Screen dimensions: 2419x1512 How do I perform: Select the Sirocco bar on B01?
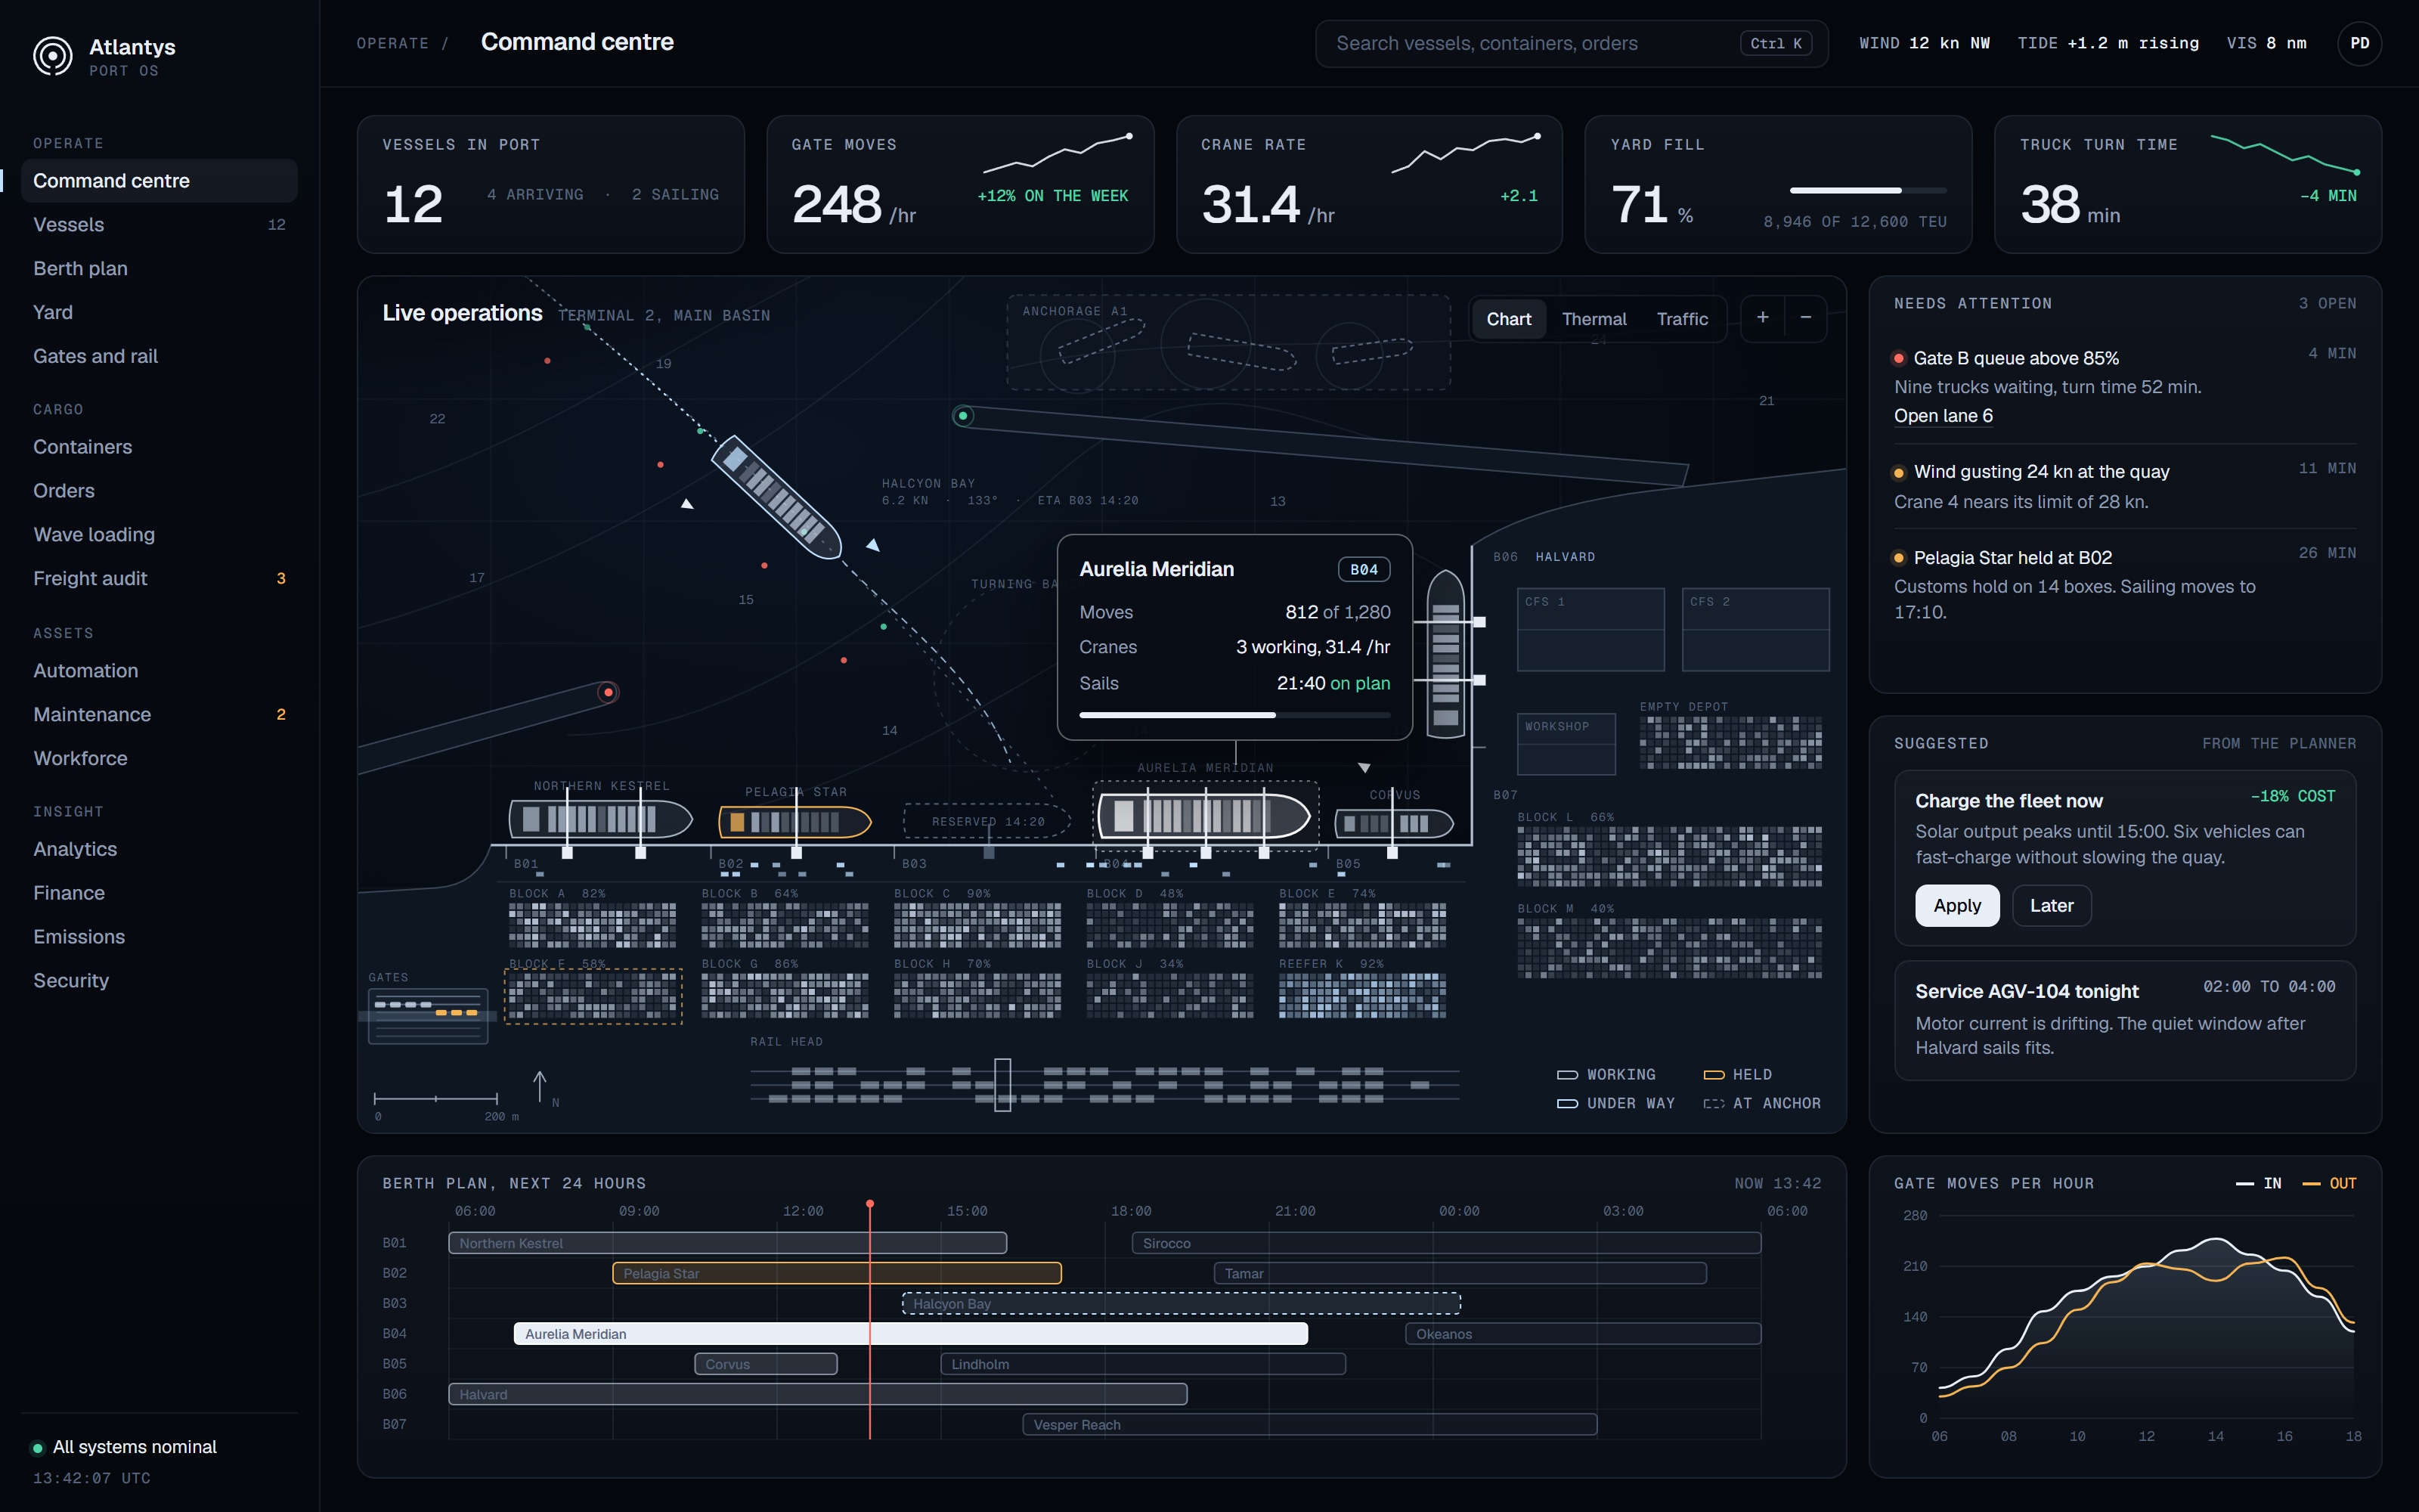click(x=1445, y=1243)
